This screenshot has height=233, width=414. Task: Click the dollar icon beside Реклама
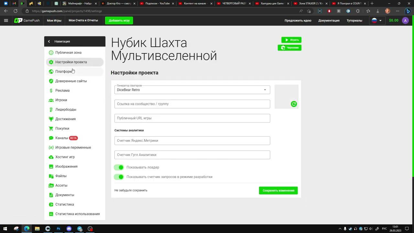point(51,91)
